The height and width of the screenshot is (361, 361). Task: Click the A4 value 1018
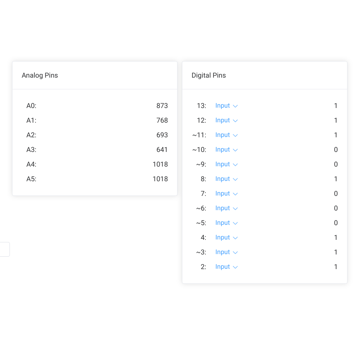coord(160,164)
